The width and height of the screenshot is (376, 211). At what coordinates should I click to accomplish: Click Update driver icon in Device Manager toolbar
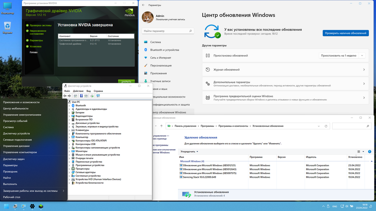point(92,96)
